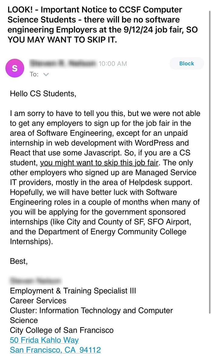Click the "Best," sign-off text
Image resolution: width=212 pixels, height=362 pixels.
pos(19,261)
